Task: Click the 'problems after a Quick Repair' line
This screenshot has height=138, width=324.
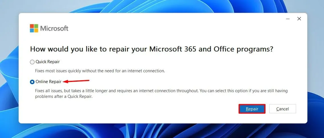Action: tap(64, 96)
